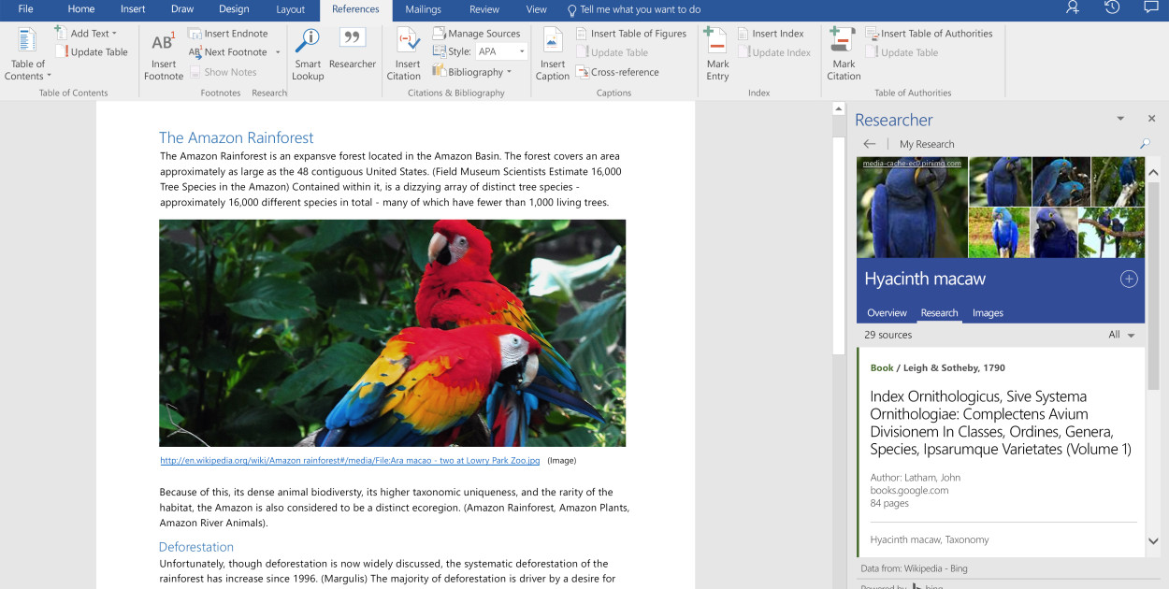Go back in the Researcher pane
The height and width of the screenshot is (589, 1169).
pos(870,144)
